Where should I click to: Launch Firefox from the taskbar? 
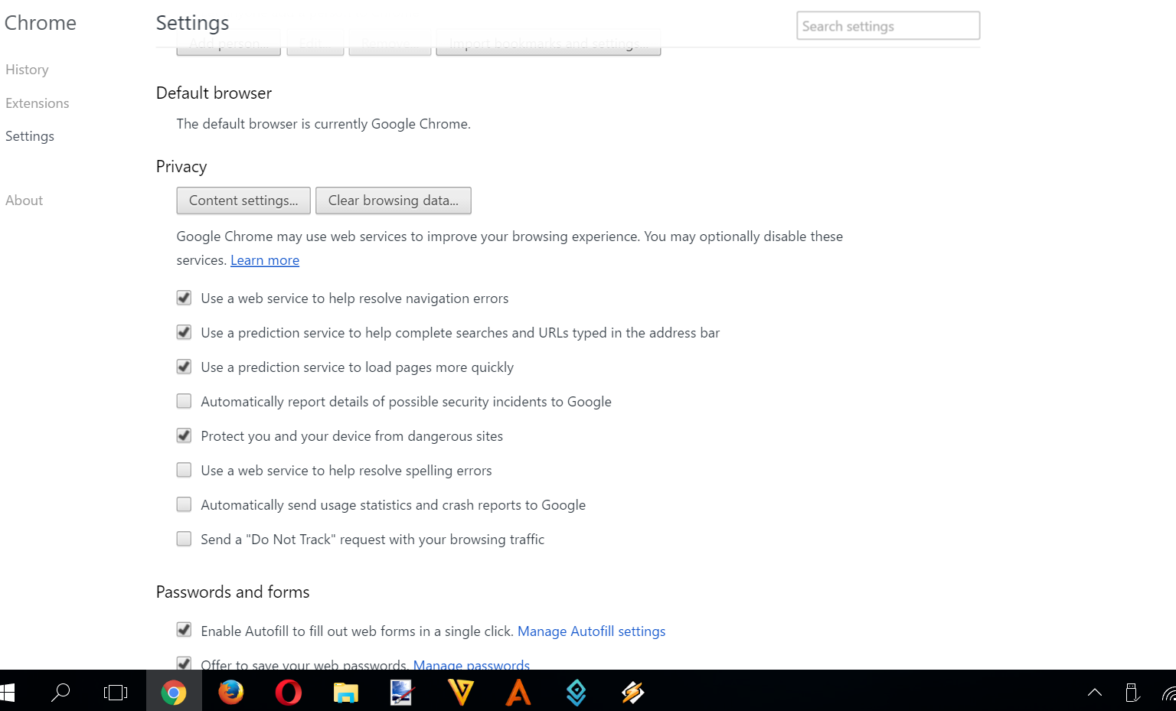231,692
